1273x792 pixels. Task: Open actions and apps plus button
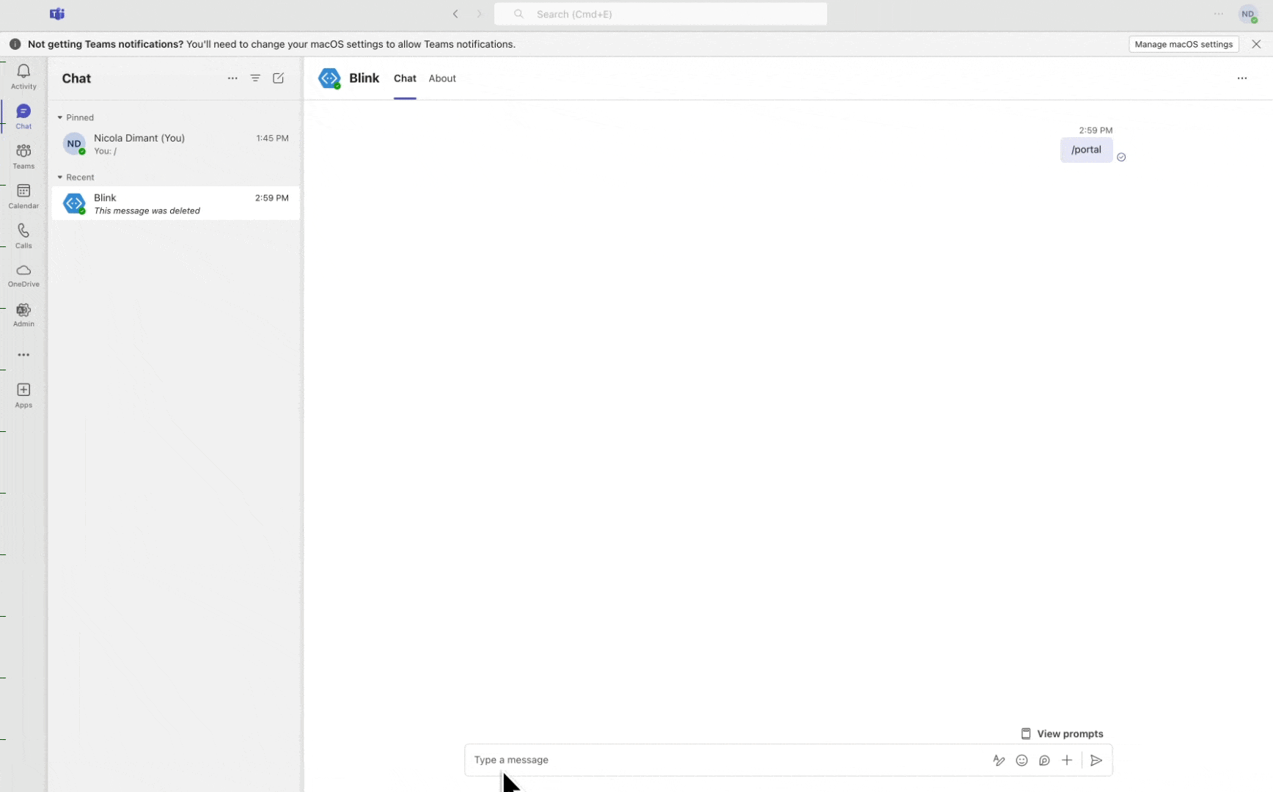coord(1067,760)
